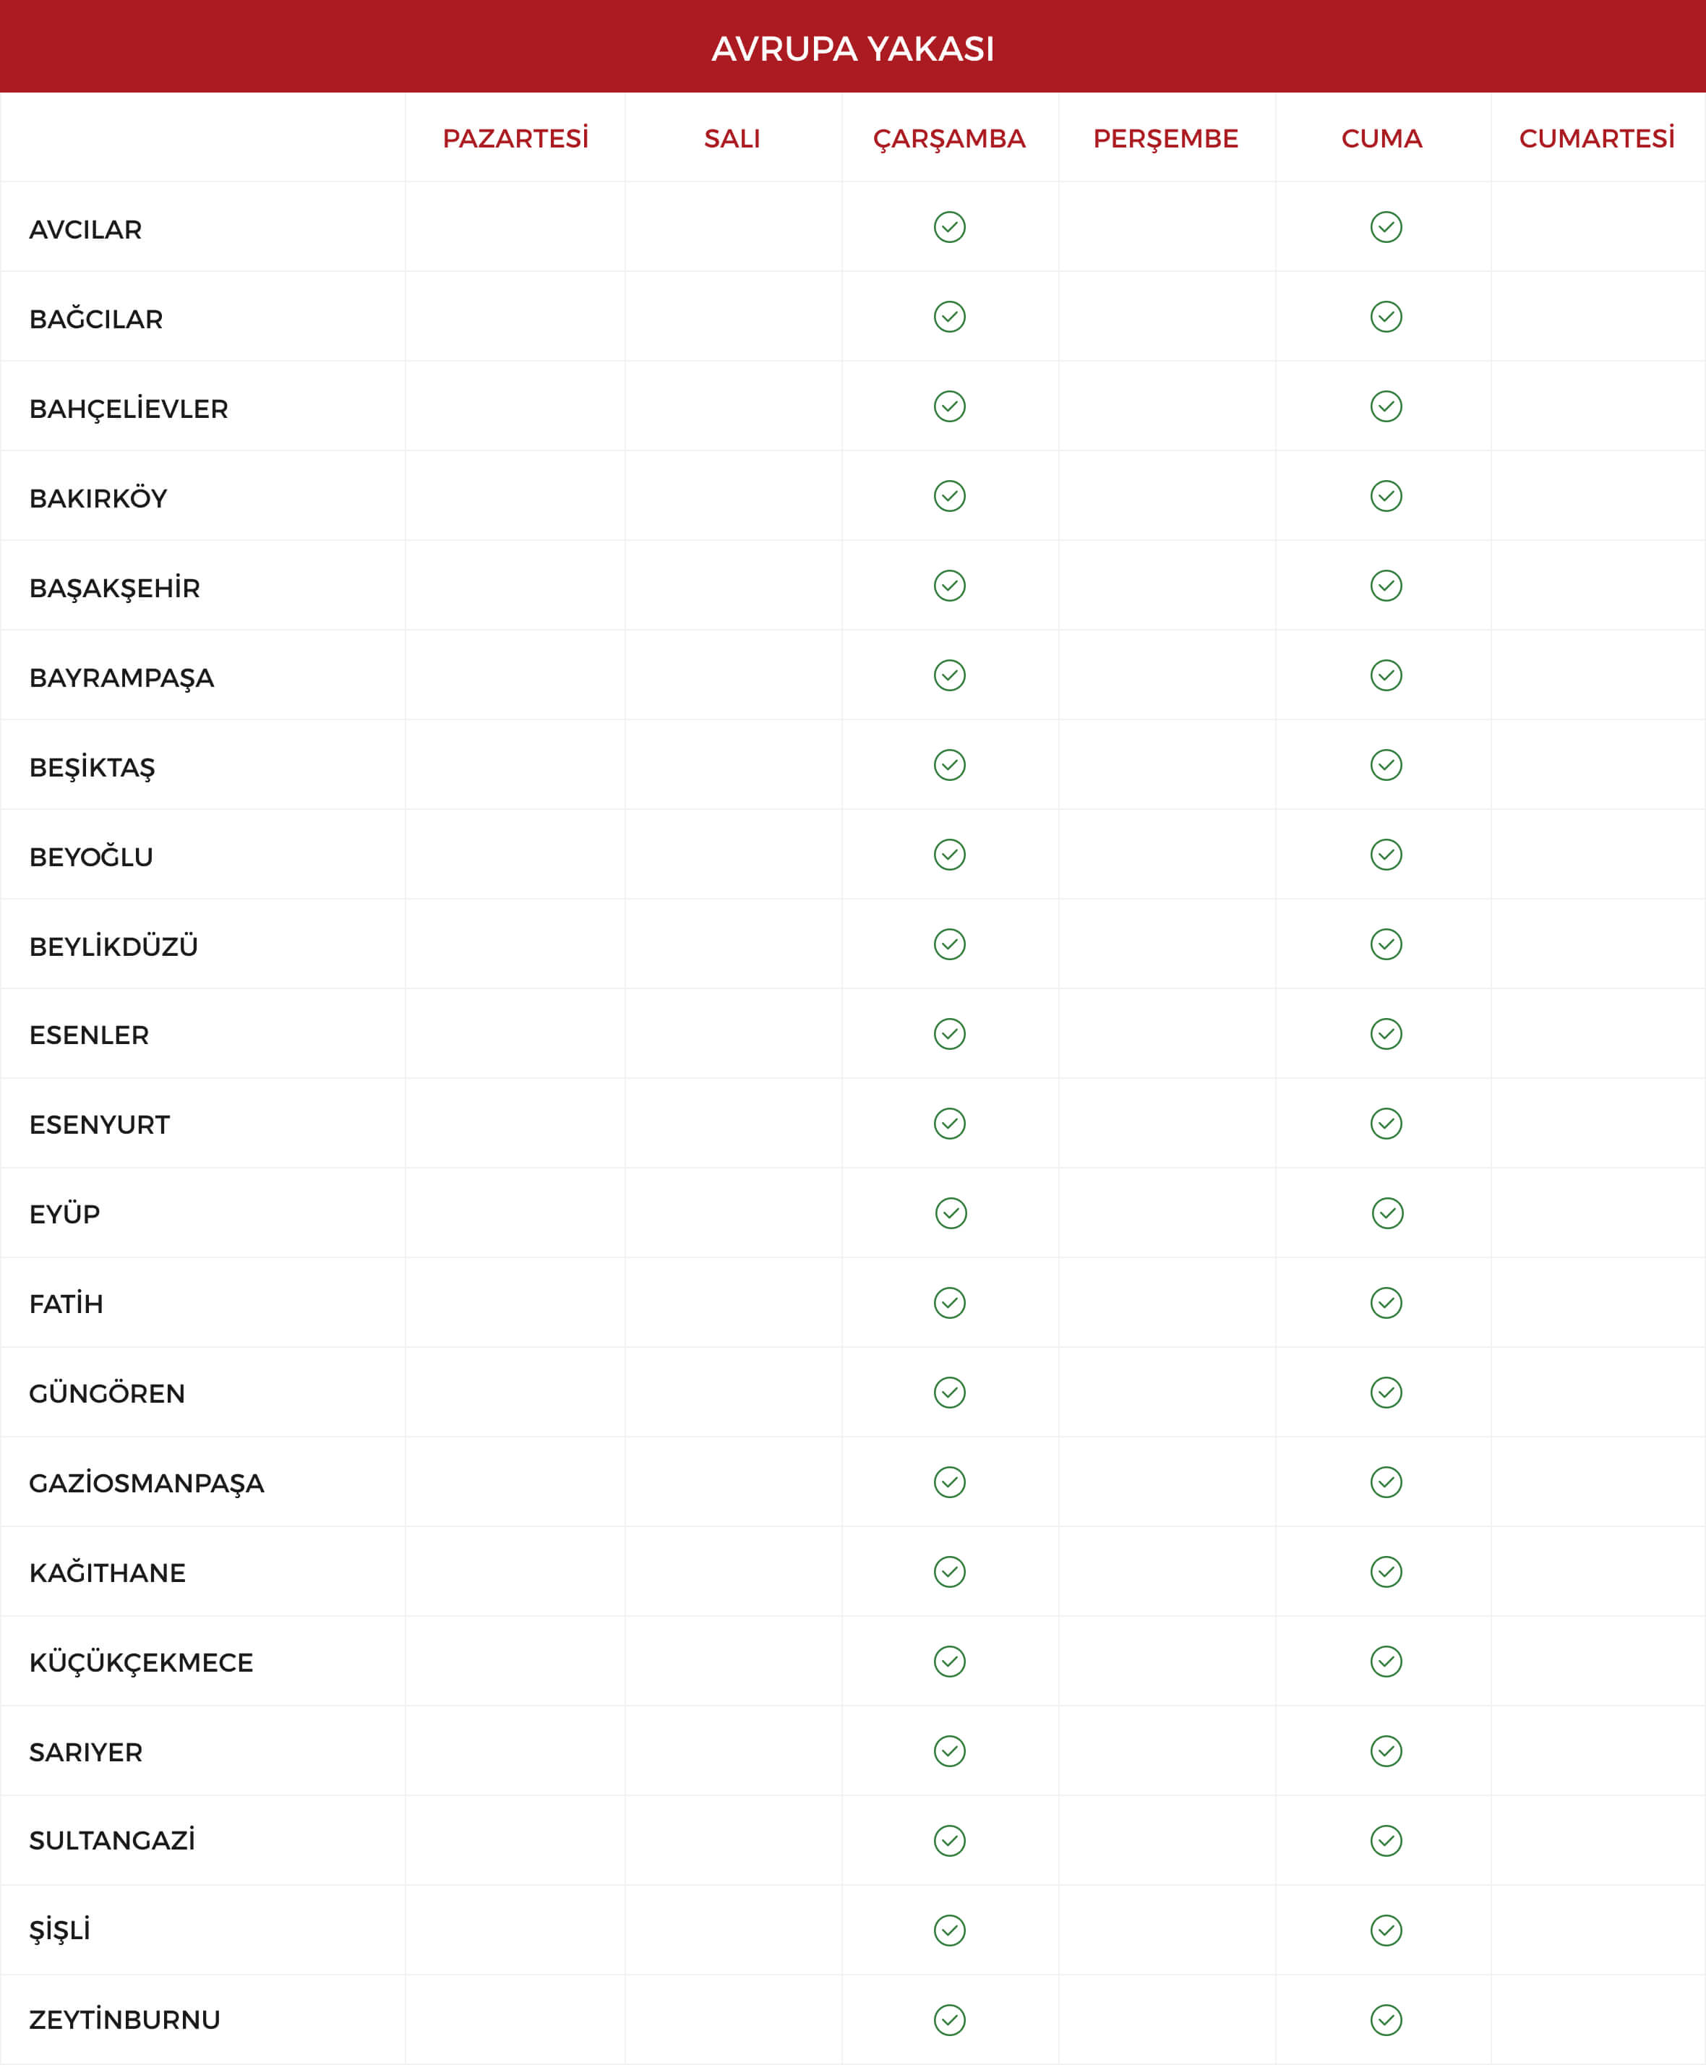Click the Zeytinburnu Cuma checkmark icon
Viewport: 1706px width, 2065px height.
point(1386,2019)
